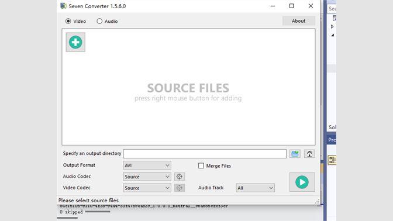Image resolution: width=393 pixels, height=221 pixels.
Task: Open the Audio Track All dropdown
Action: [255, 188]
